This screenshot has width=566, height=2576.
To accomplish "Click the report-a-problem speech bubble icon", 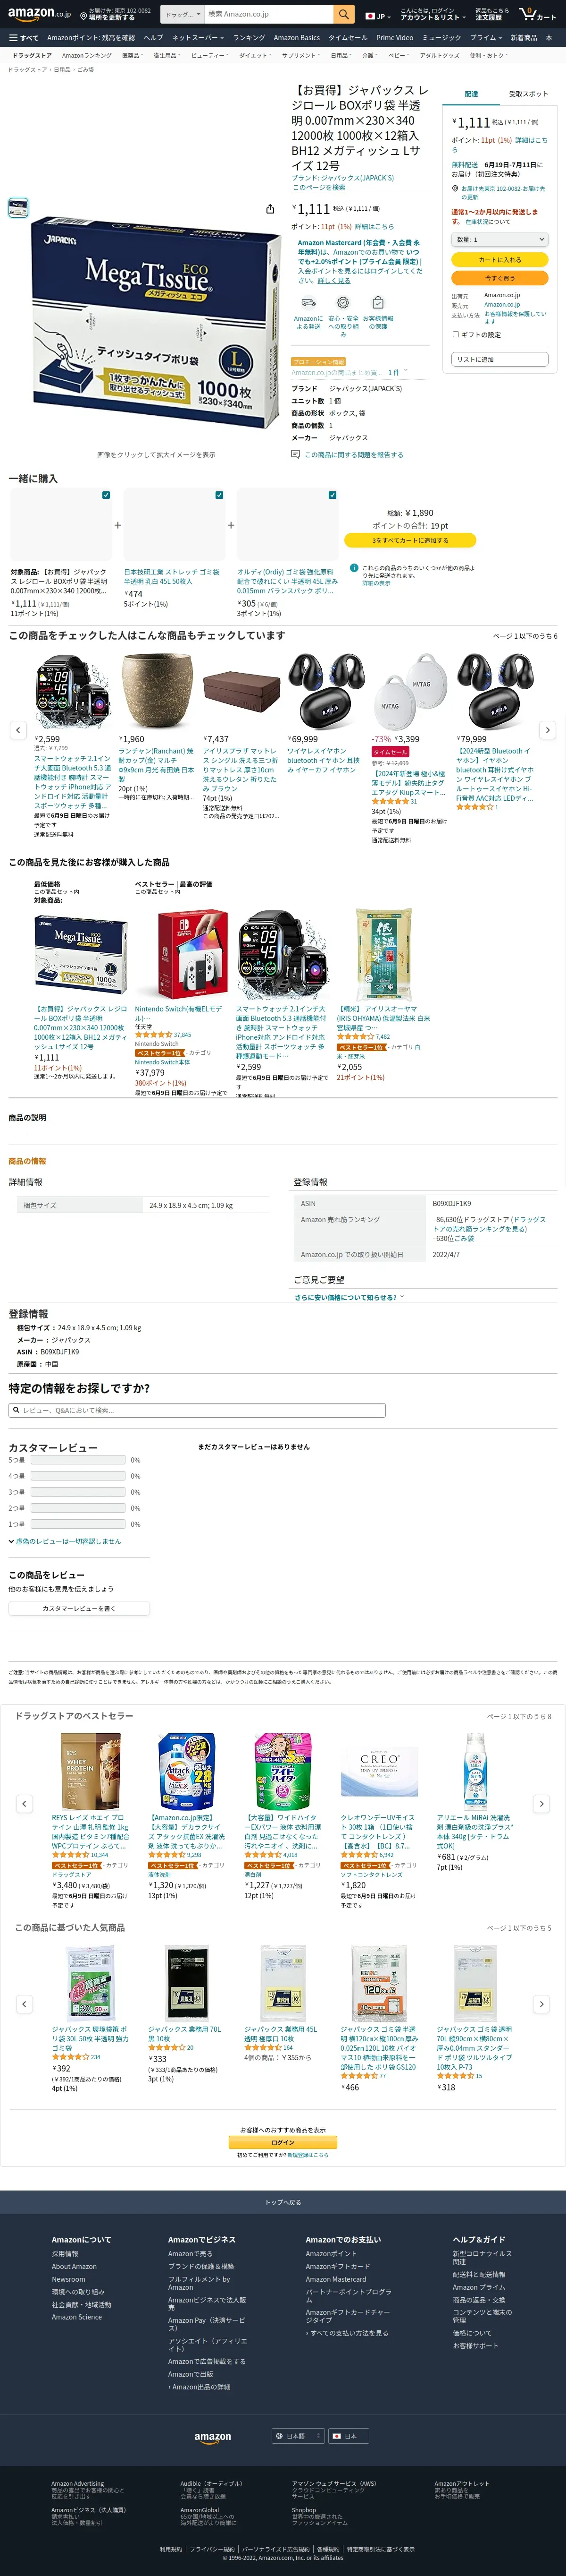I will point(295,454).
